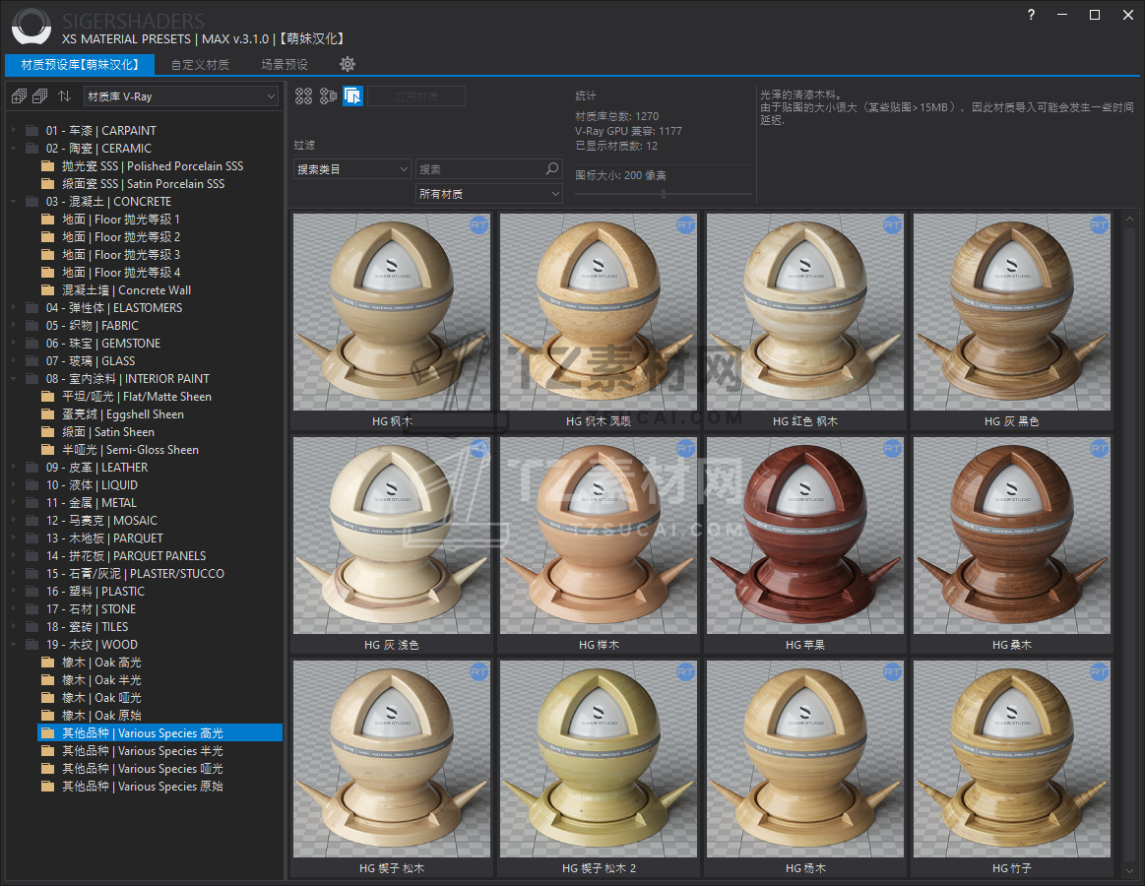Screen dimensions: 1145x886
Task: Open the 搜索类目 category dropdown
Action: click(352, 169)
